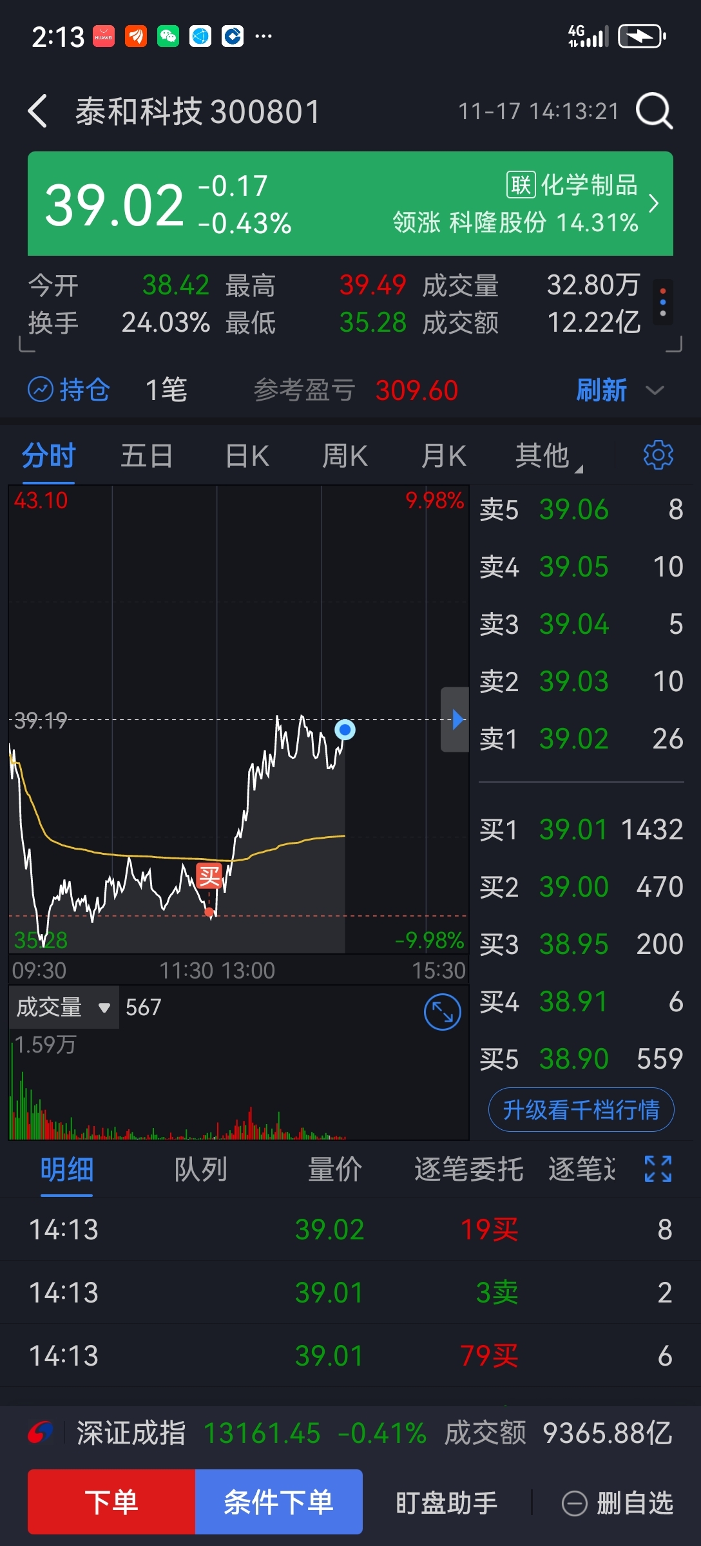Image resolution: width=701 pixels, height=1546 pixels.
Task: Tap the three-dot notification overflow
Action: tap(263, 36)
